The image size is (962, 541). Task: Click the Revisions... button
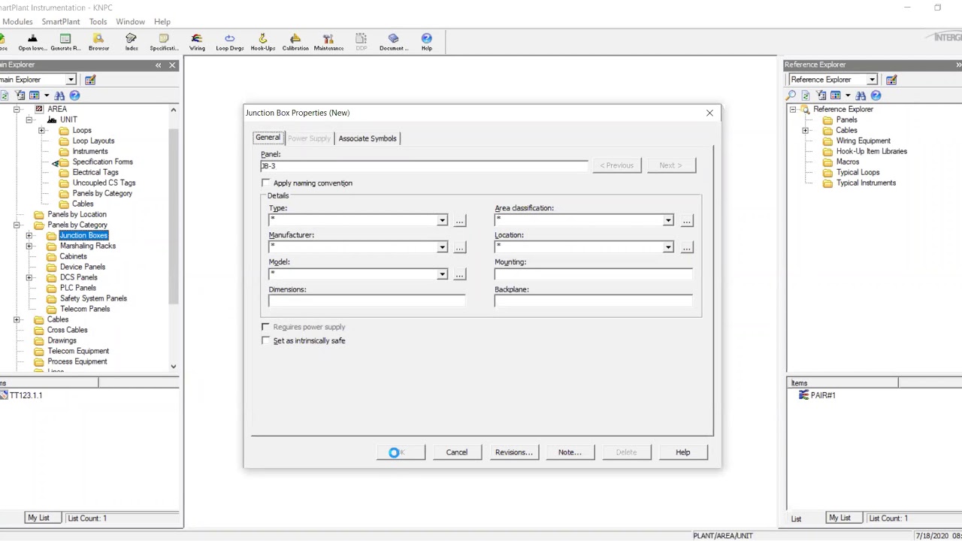coord(514,452)
